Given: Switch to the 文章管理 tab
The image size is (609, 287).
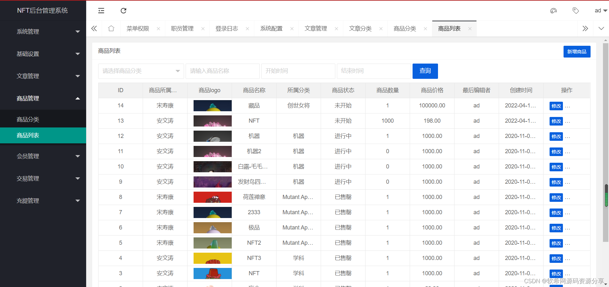Looking at the screenshot, I should pyautogui.click(x=316, y=29).
